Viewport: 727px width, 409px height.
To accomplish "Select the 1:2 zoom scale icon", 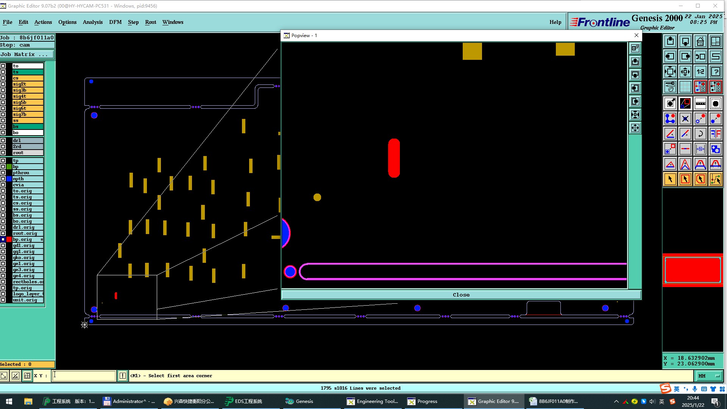I will point(700,72).
